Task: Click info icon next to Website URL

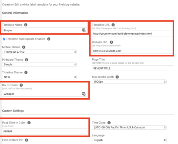Action: [112, 42]
